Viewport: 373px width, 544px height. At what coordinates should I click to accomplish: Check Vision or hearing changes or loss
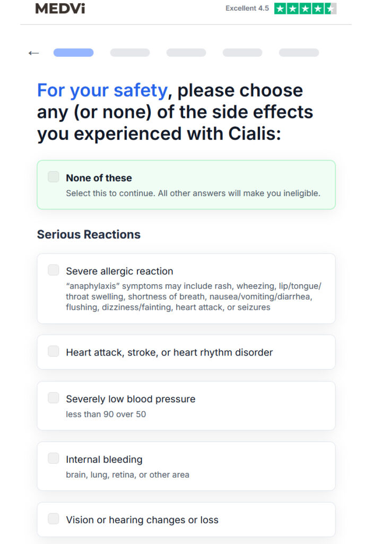[54, 518]
